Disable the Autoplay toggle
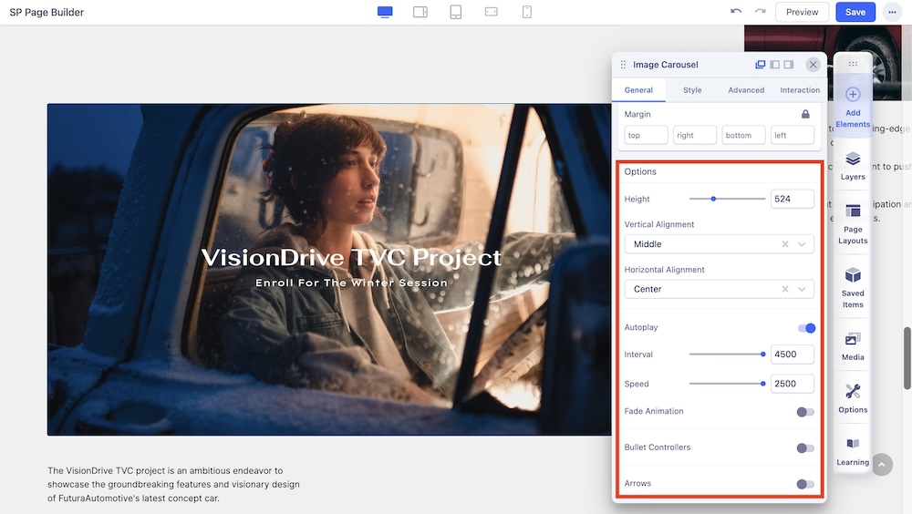The height and width of the screenshot is (514, 912). [x=806, y=328]
